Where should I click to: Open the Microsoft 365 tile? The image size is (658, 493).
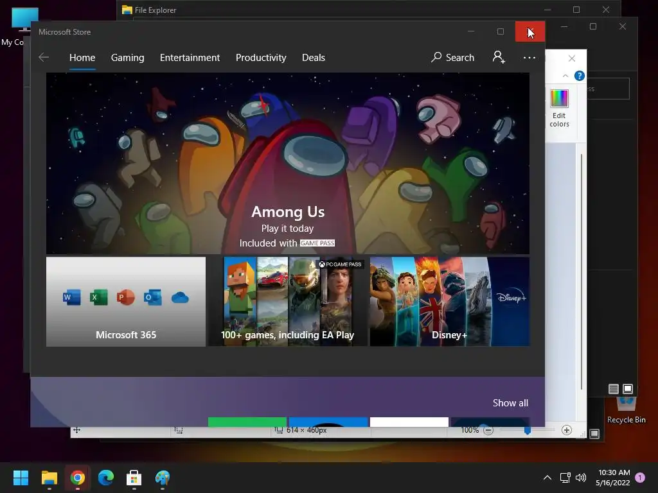(126, 302)
